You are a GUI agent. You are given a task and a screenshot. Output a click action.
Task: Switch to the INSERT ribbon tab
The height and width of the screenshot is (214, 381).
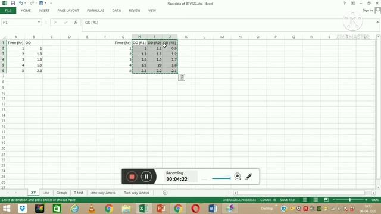(44, 11)
